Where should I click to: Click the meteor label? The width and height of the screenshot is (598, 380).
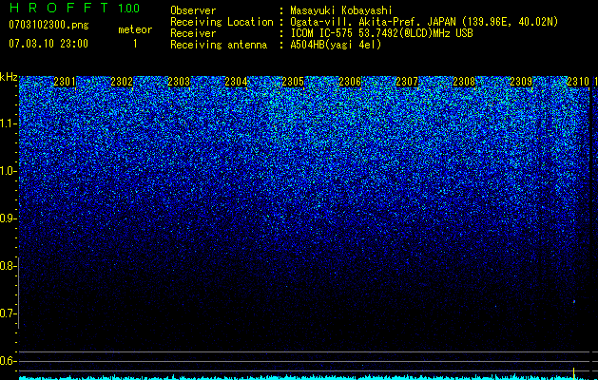click(x=135, y=29)
